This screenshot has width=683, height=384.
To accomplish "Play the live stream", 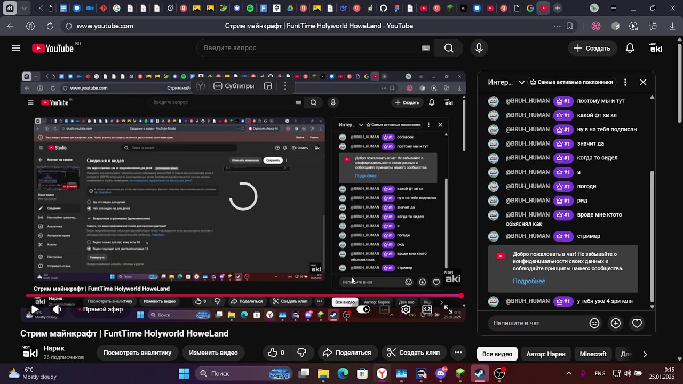I will click(x=35, y=309).
